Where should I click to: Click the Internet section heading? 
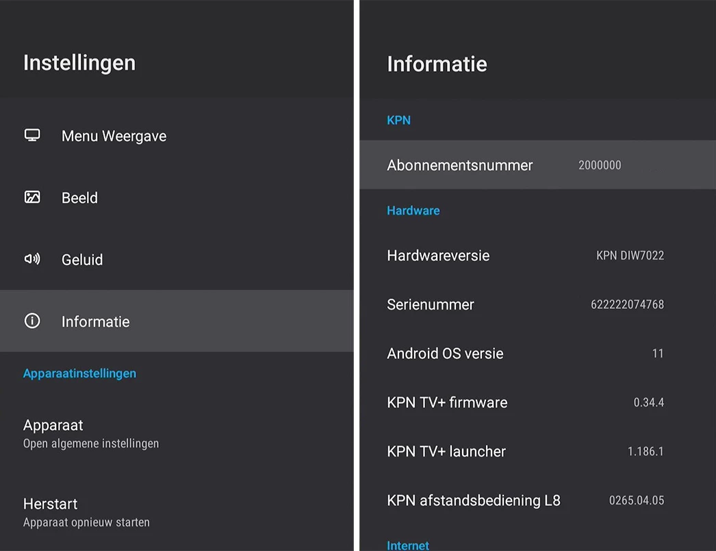click(408, 545)
